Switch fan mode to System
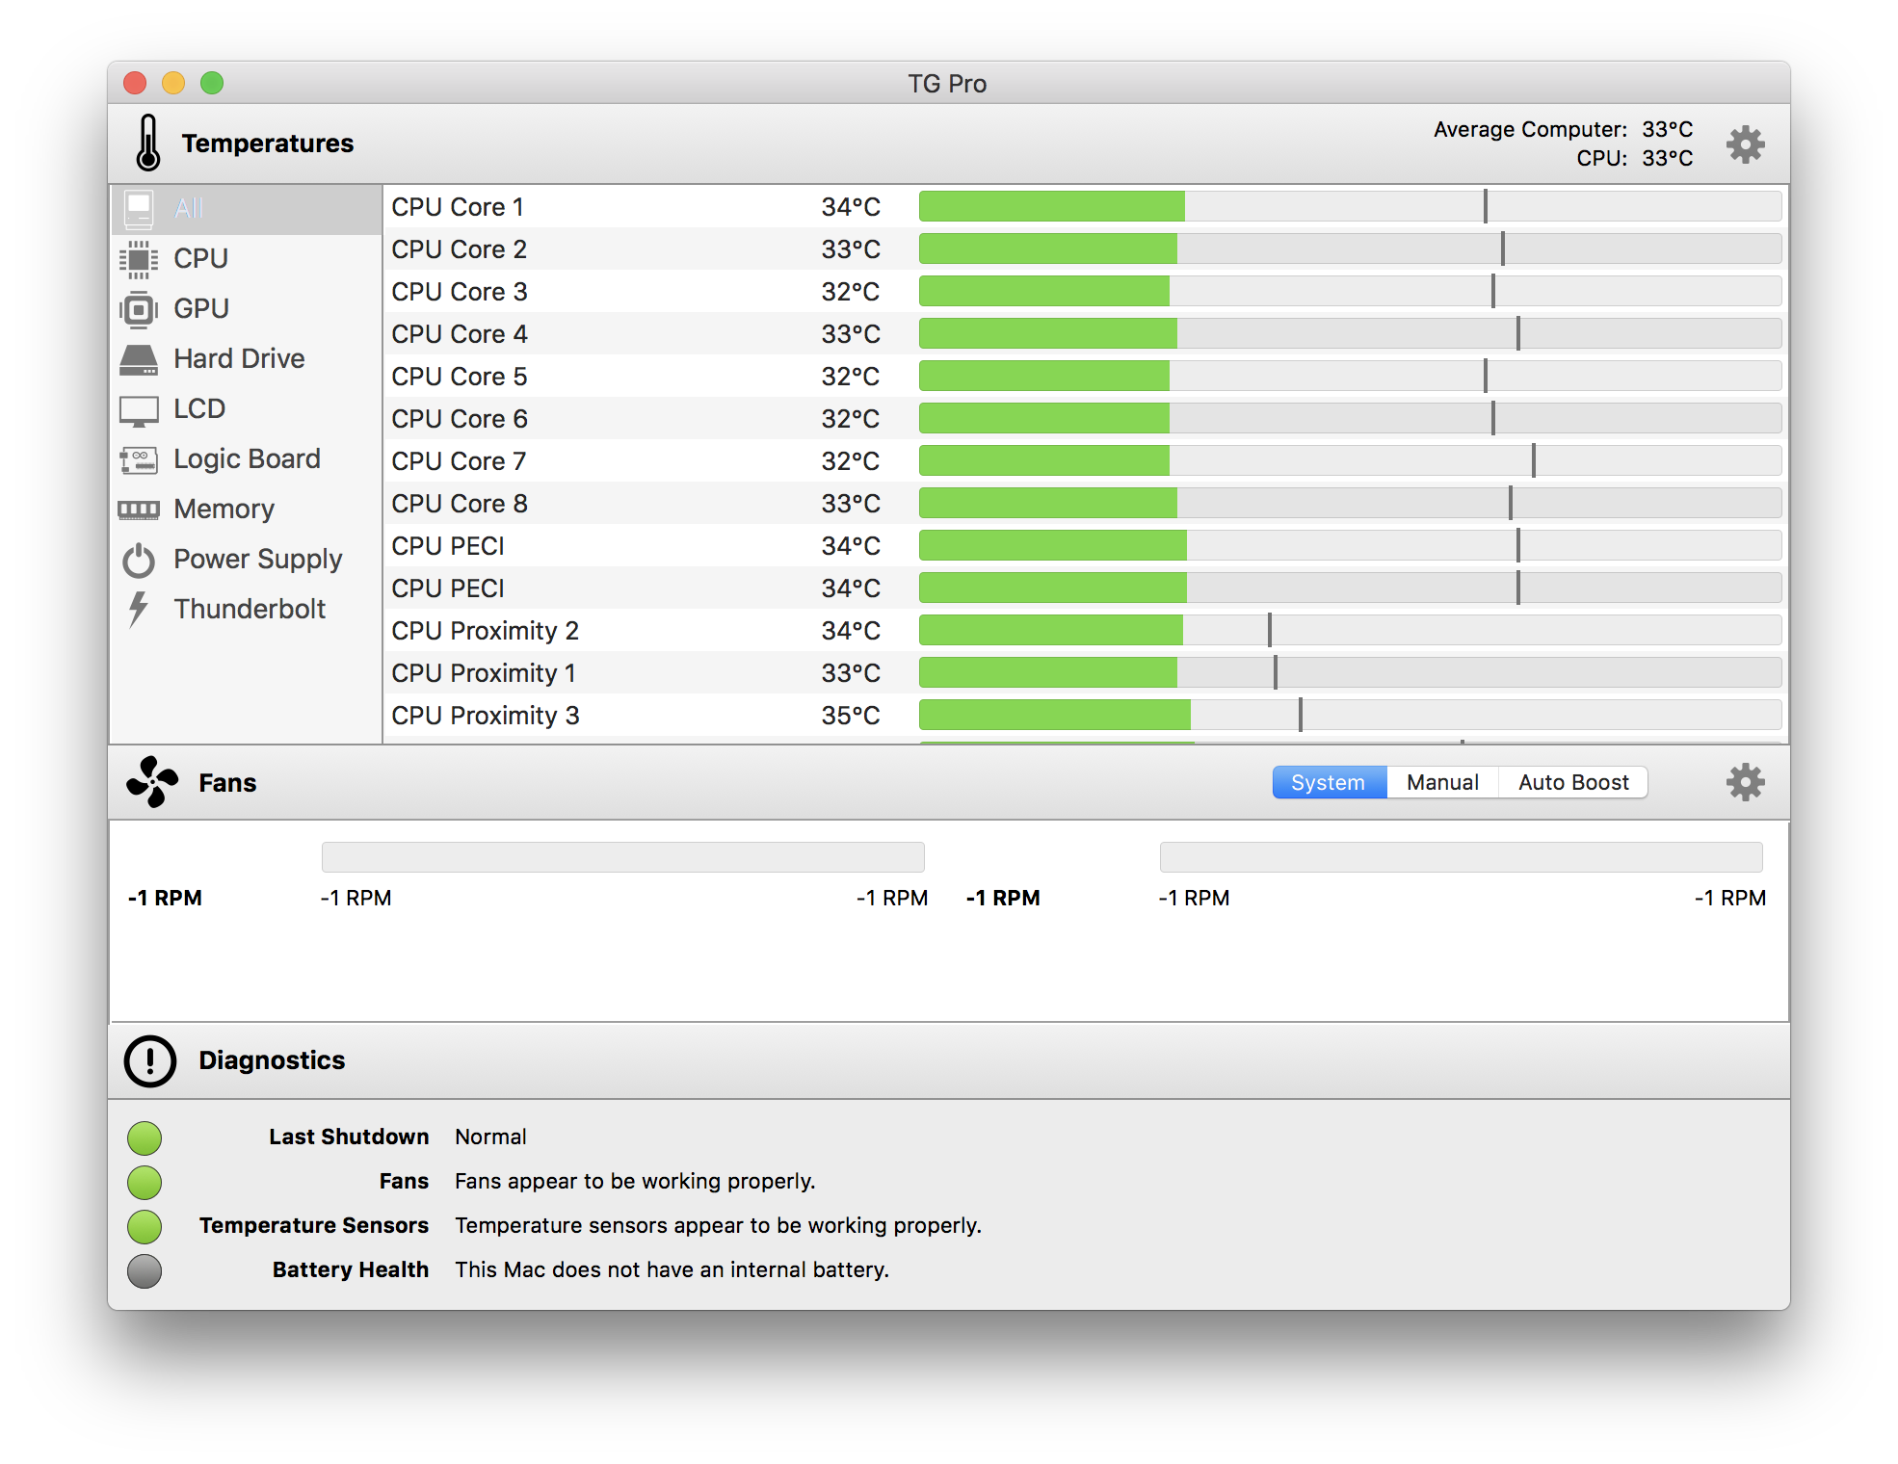 (1328, 782)
